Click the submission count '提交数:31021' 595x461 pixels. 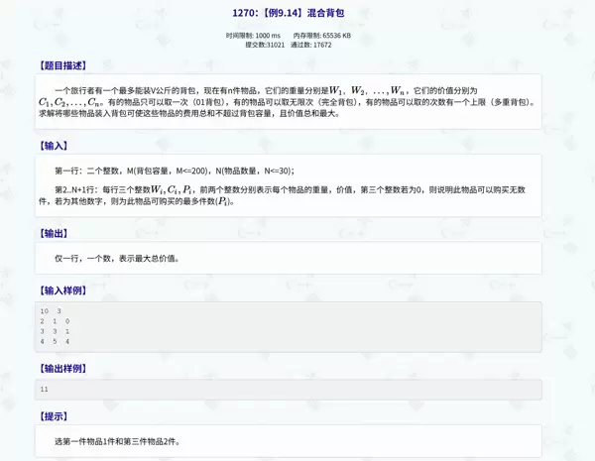click(263, 45)
